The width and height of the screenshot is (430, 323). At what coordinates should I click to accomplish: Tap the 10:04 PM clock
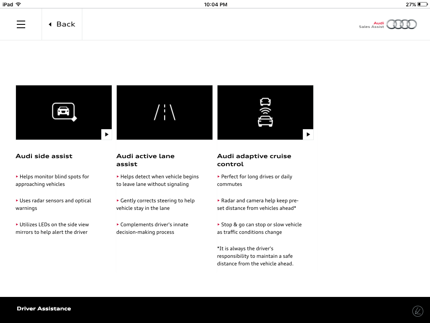(215, 4)
